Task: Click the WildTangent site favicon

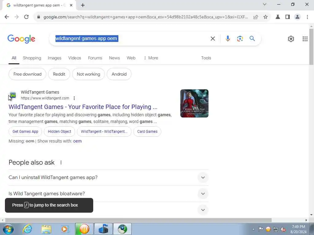Action: click(x=13, y=95)
